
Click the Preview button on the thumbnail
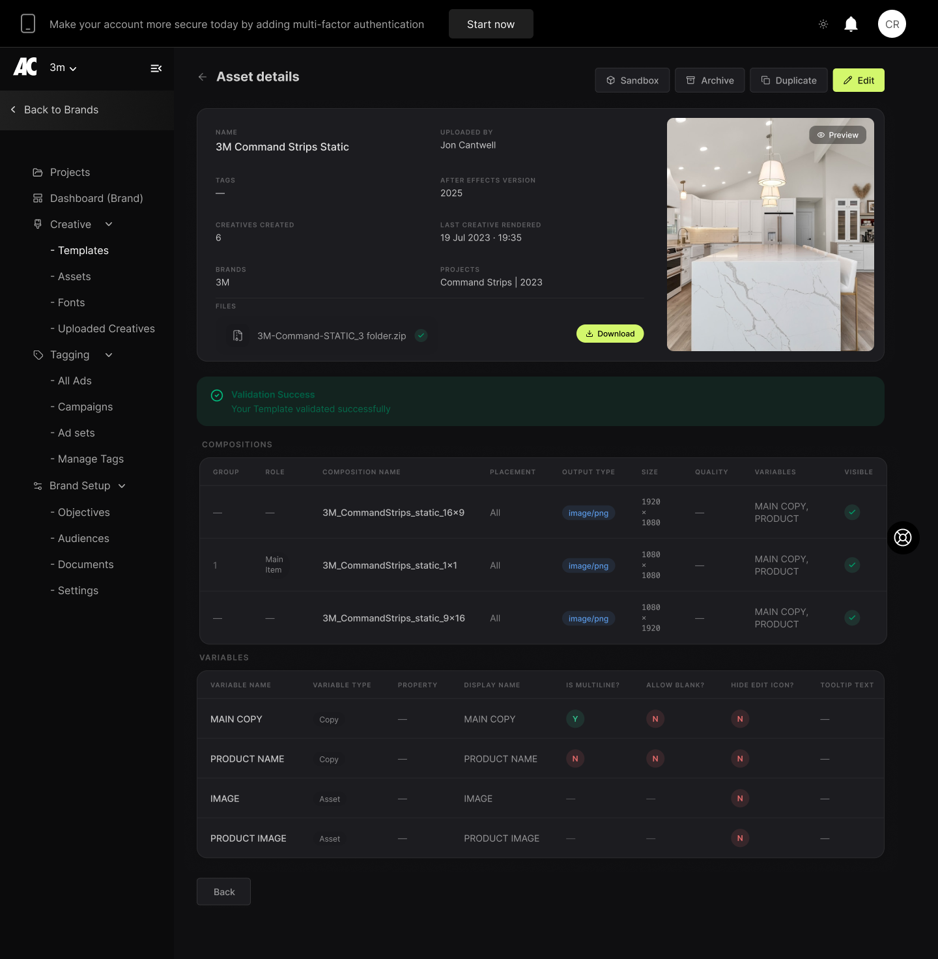[837, 135]
